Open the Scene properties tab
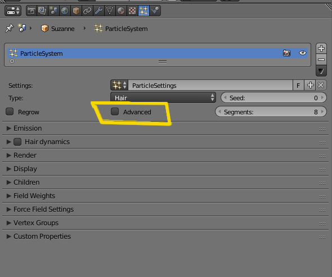 pos(54,11)
